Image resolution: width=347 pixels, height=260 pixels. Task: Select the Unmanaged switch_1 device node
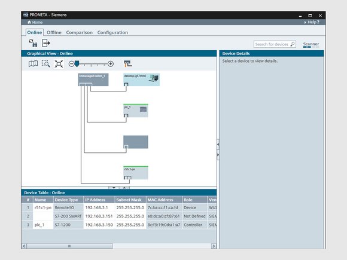[93, 79]
